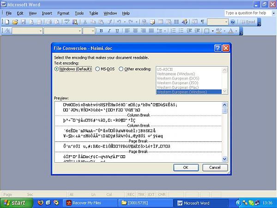Click the Preview scrollbar down arrow

click(224, 159)
